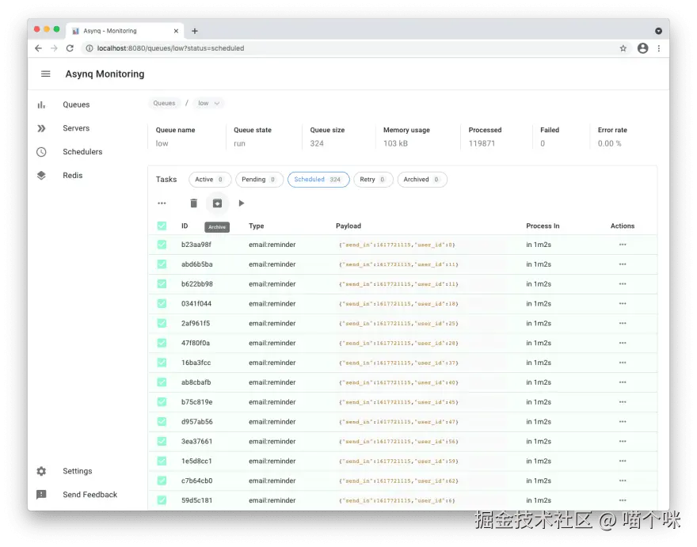Reload the browser page
The width and height of the screenshot is (697, 547).
[70, 48]
